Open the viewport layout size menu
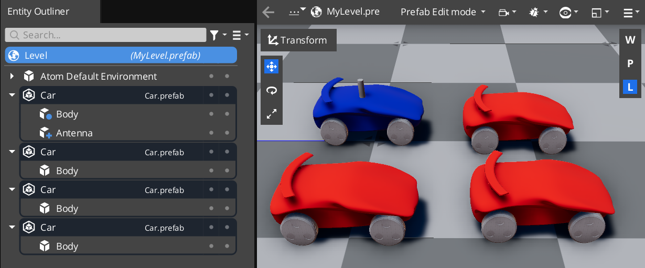This screenshot has height=268, width=645. 600,12
